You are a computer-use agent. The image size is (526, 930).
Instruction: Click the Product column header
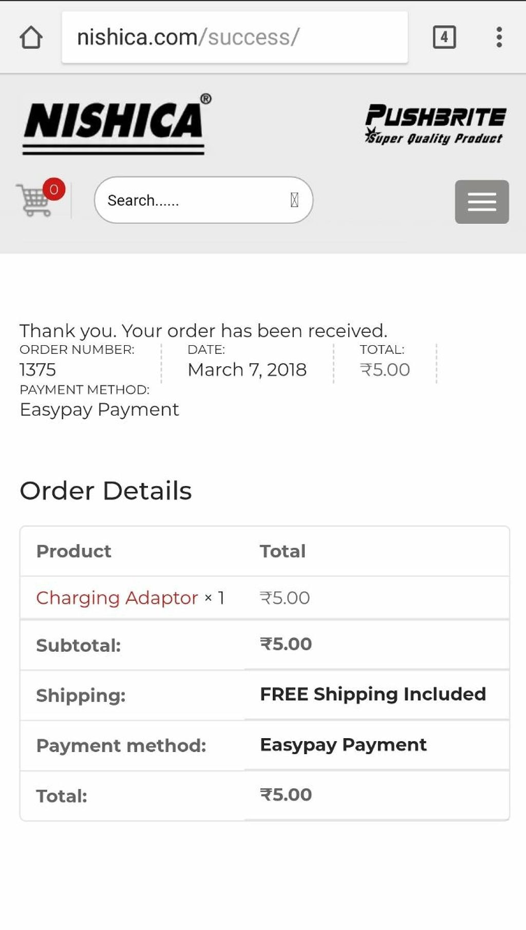click(73, 551)
